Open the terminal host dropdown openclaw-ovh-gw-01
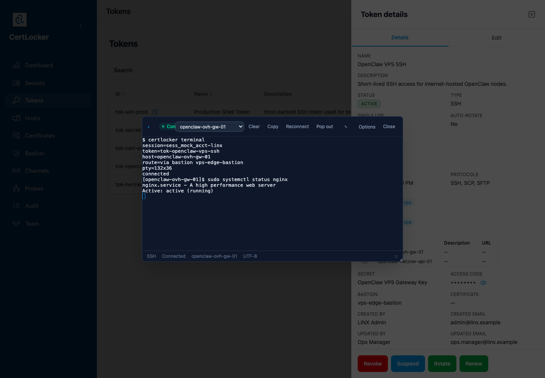The width and height of the screenshot is (545, 378). tap(210, 127)
